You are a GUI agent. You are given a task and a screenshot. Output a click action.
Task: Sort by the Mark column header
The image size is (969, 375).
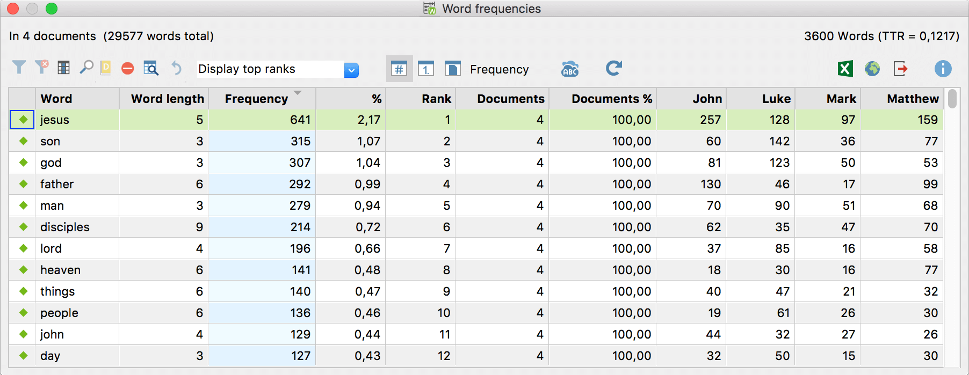pyautogui.click(x=828, y=99)
